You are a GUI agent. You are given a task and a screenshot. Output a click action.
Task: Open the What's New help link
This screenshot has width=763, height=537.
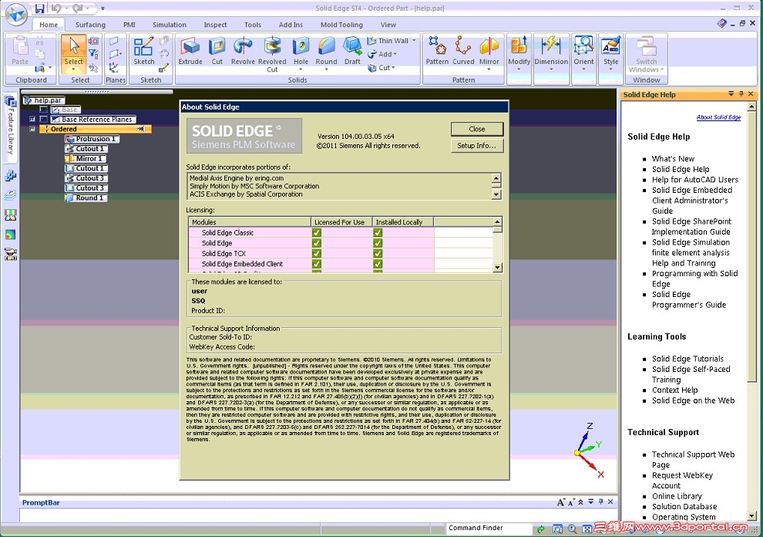pyautogui.click(x=673, y=159)
